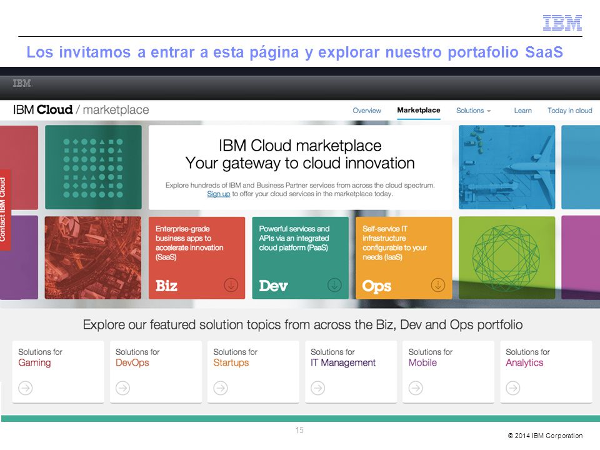The height and width of the screenshot is (450, 600).
Task: Click the arrow icon under Solutions for Mobile
Action: point(416,388)
